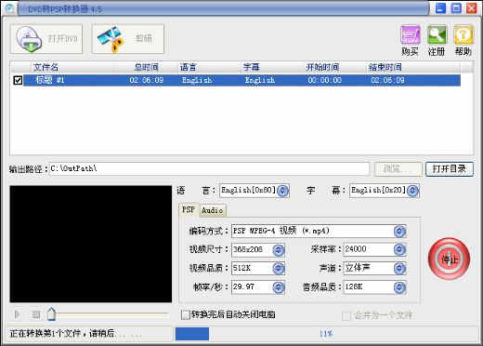
Task: Click the preview seek slider handle
Action: click(51, 314)
